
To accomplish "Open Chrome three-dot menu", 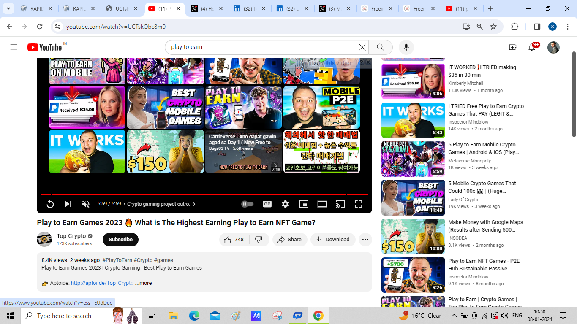I will [567, 27].
